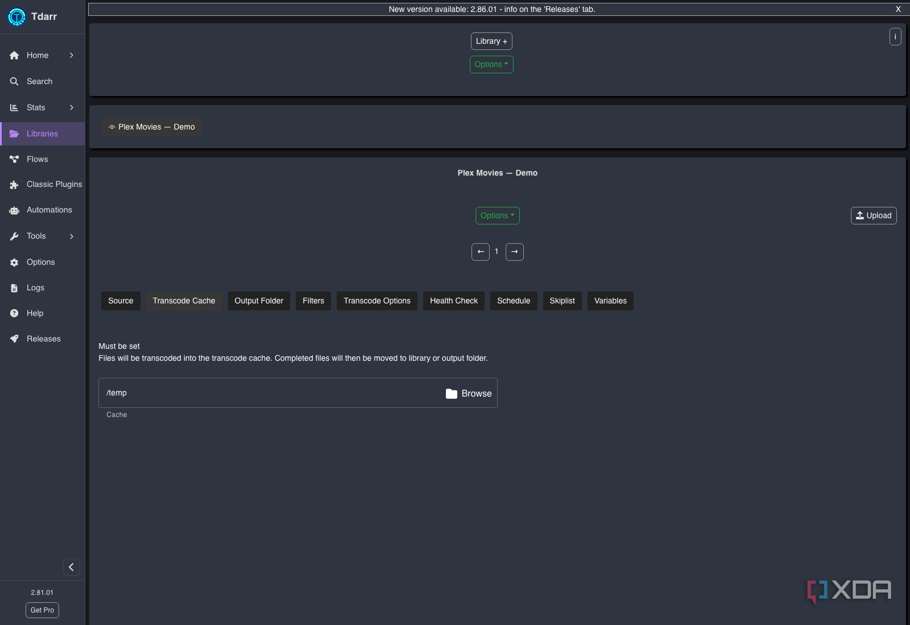Viewport: 910px width, 625px height.
Task: Switch to the Skiplist tab
Action: pos(562,301)
